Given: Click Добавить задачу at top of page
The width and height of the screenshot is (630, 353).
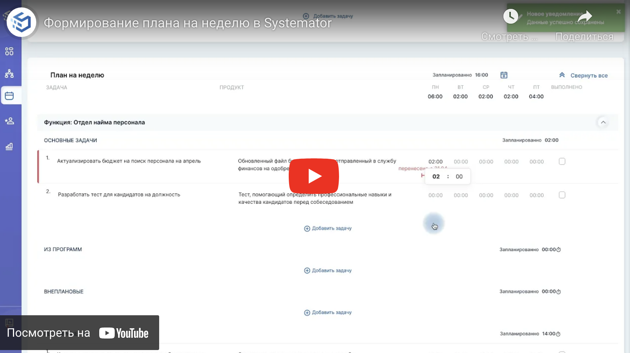Looking at the screenshot, I should pos(328,16).
